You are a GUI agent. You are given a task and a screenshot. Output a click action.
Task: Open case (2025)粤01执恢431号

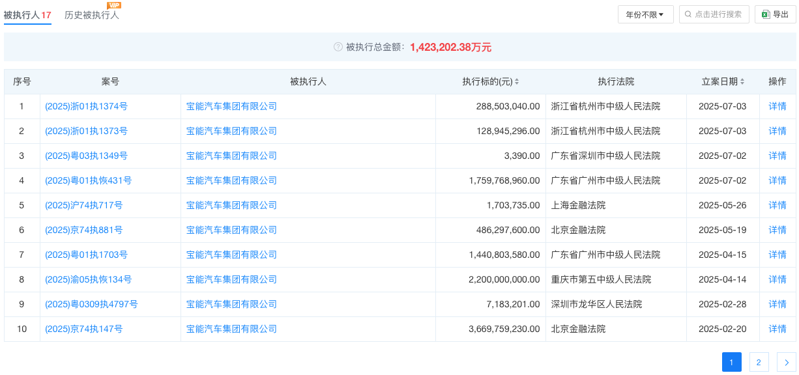pyautogui.click(x=89, y=180)
